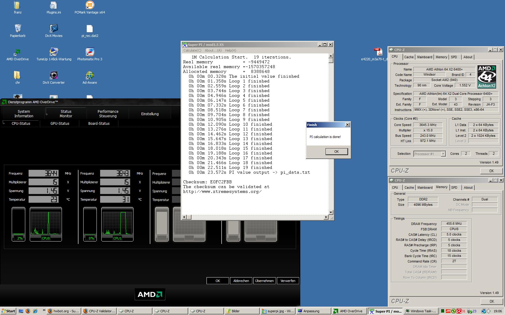Switch to CPU tab in lower CPU-Z
This screenshot has height=315, width=505.
tap(395, 187)
